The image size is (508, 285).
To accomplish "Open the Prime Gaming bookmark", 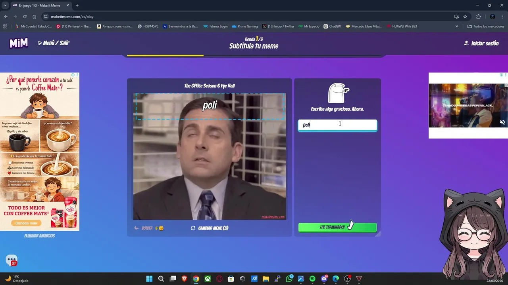I will pos(245,27).
